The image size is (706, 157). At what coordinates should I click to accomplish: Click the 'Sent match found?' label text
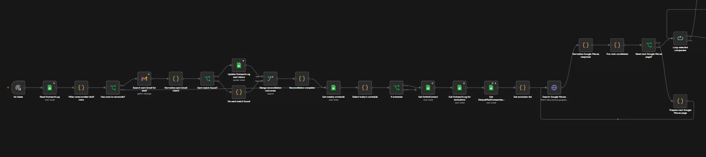tap(207, 88)
